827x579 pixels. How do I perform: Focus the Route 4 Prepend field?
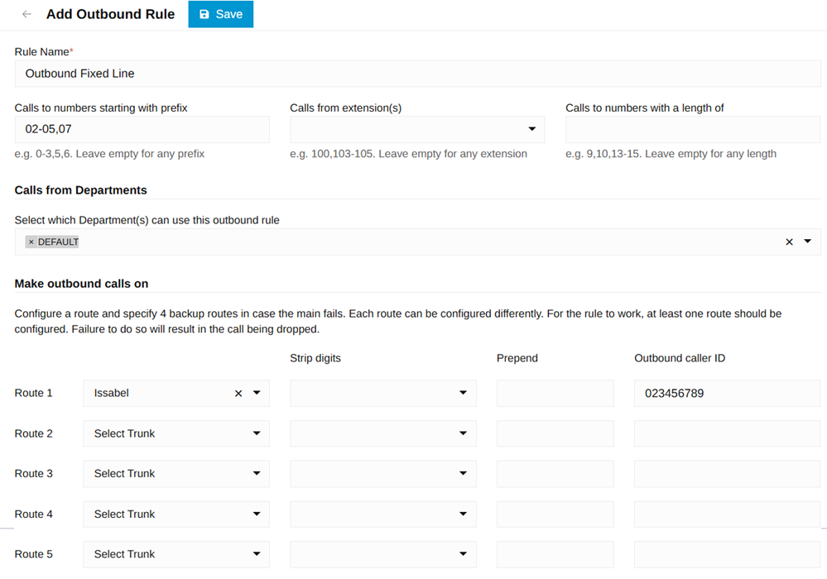click(555, 514)
